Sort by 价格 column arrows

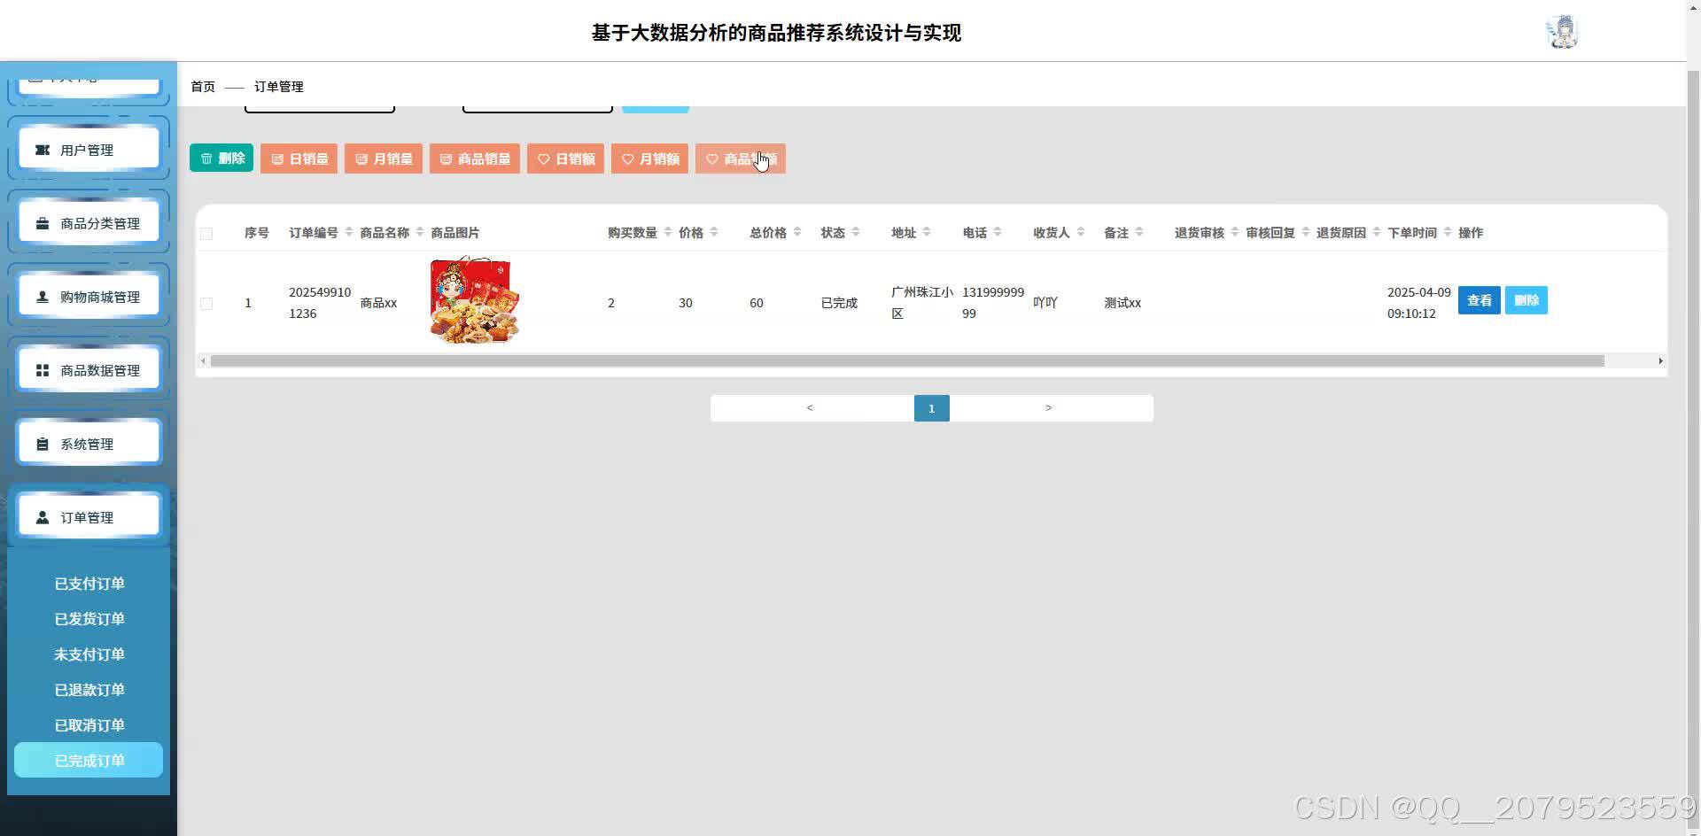click(714, 232)
